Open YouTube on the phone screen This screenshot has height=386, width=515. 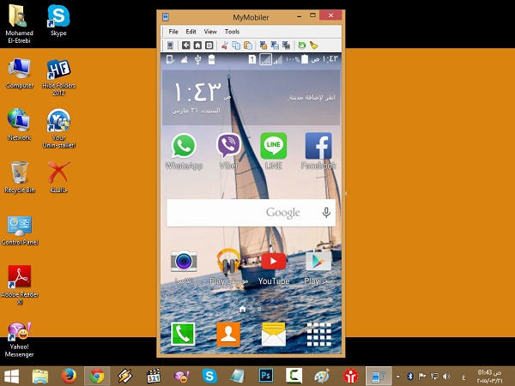[274, 267]
